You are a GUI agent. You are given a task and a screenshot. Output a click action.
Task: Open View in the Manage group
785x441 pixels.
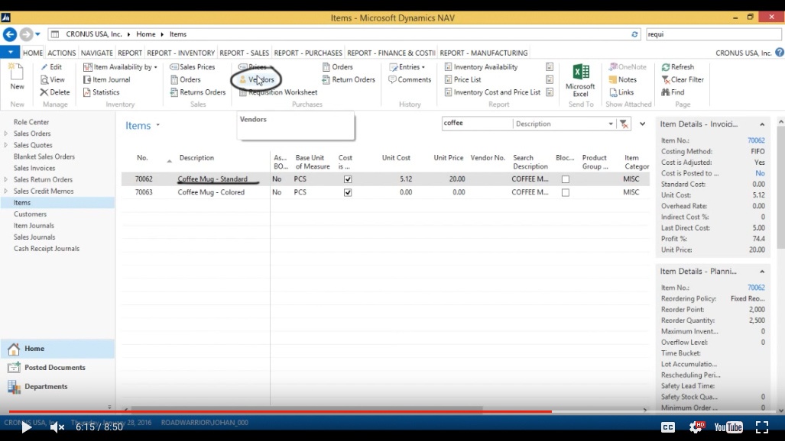[53, 79]
